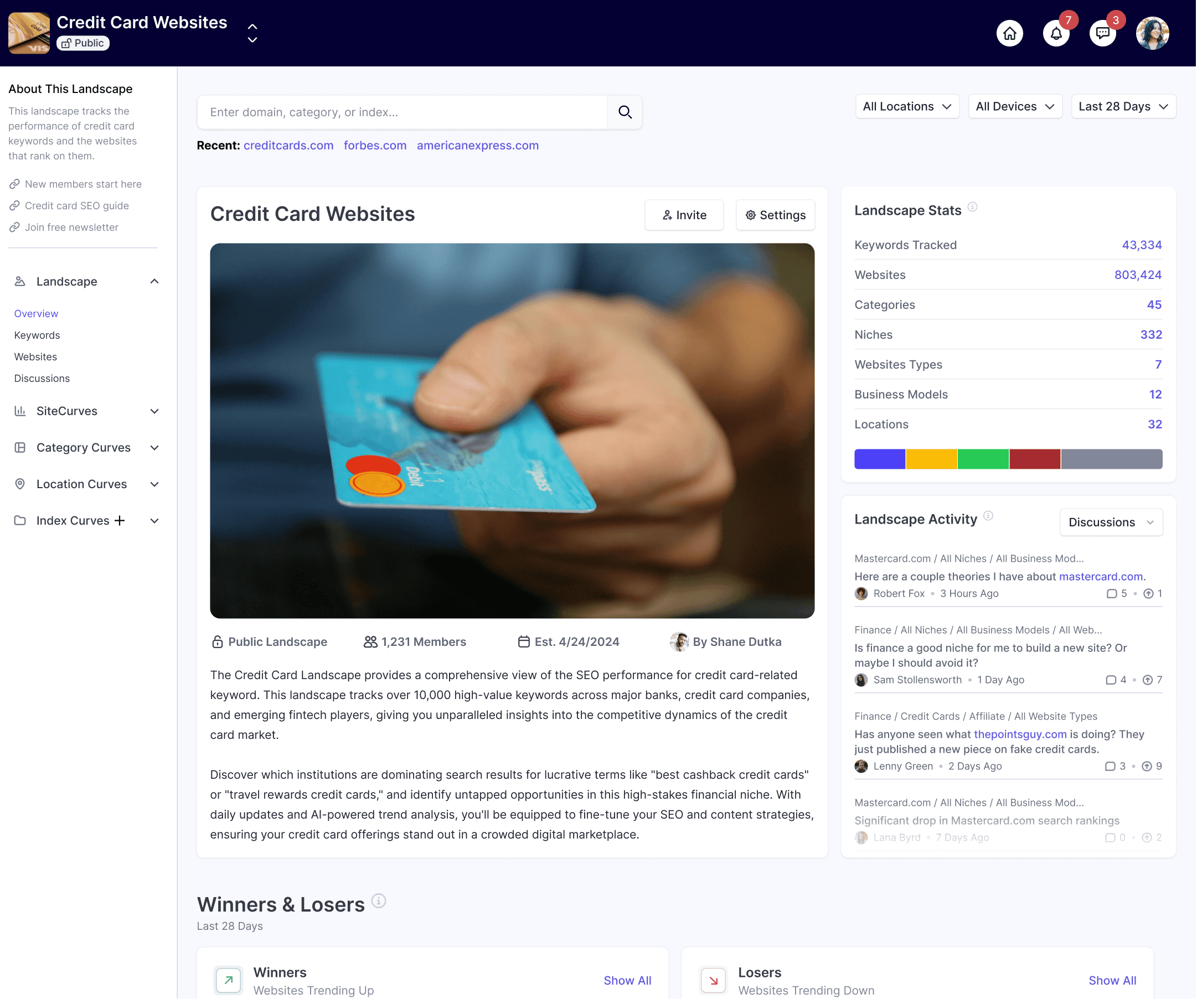Select Websites in the sidebar
Screen dimensions: 1197x999
click(x=35, y=358)
